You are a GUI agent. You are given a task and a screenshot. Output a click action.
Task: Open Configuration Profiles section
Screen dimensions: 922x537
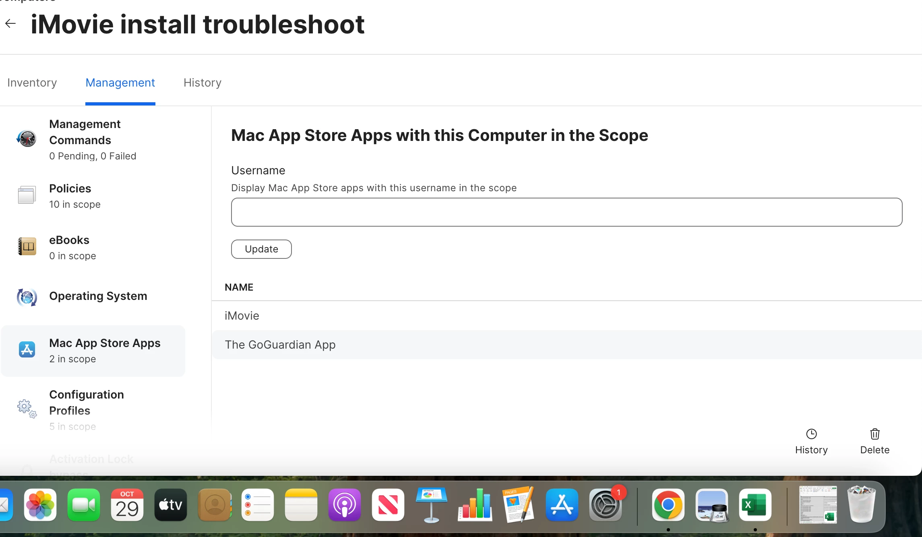tap(93, 410)
